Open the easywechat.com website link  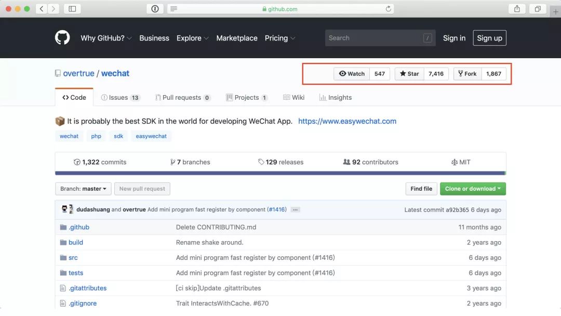pyautogui.click(x=347, y=121)
